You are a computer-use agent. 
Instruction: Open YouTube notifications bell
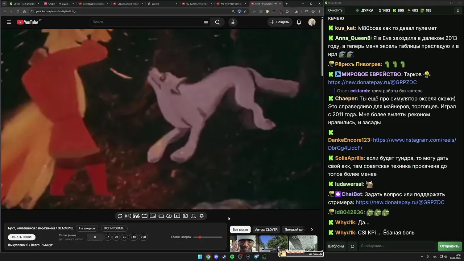click(x=299, y=22)
